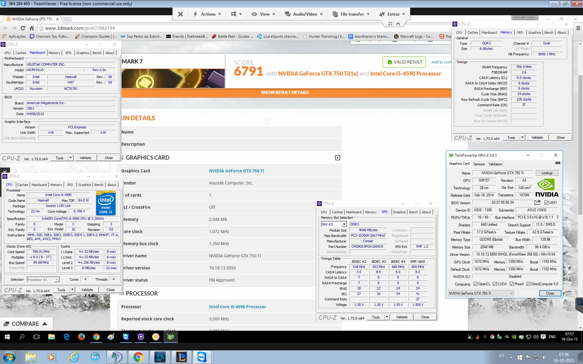Open Warcraft Logs bookmark
This screenshot has height=364, width=583.
tap(413, 36)
